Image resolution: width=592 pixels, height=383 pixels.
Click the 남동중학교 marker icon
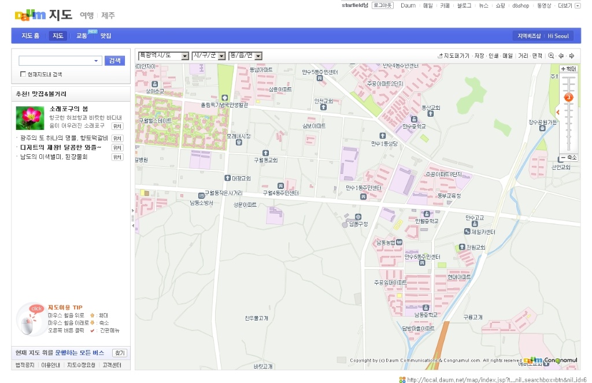[426, 307]
